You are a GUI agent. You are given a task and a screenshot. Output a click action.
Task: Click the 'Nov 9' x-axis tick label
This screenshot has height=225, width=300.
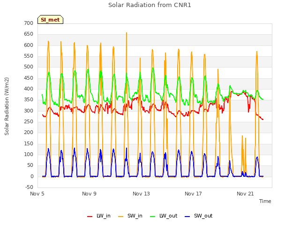[89, 194]
